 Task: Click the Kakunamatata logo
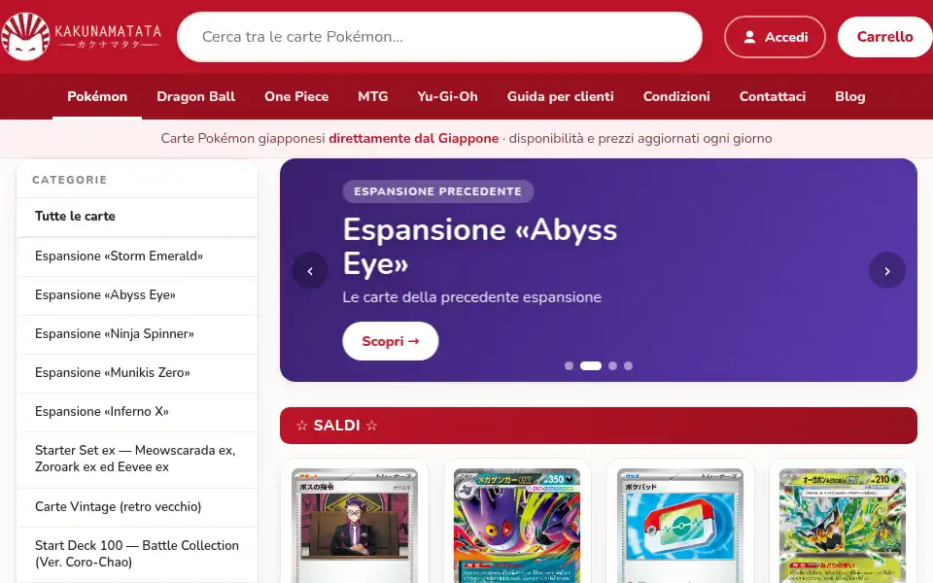click(81, 36)
